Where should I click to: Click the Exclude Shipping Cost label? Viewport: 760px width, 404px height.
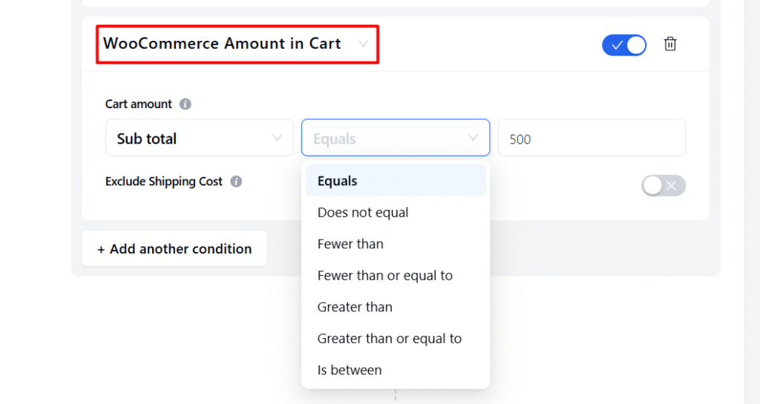164,182
